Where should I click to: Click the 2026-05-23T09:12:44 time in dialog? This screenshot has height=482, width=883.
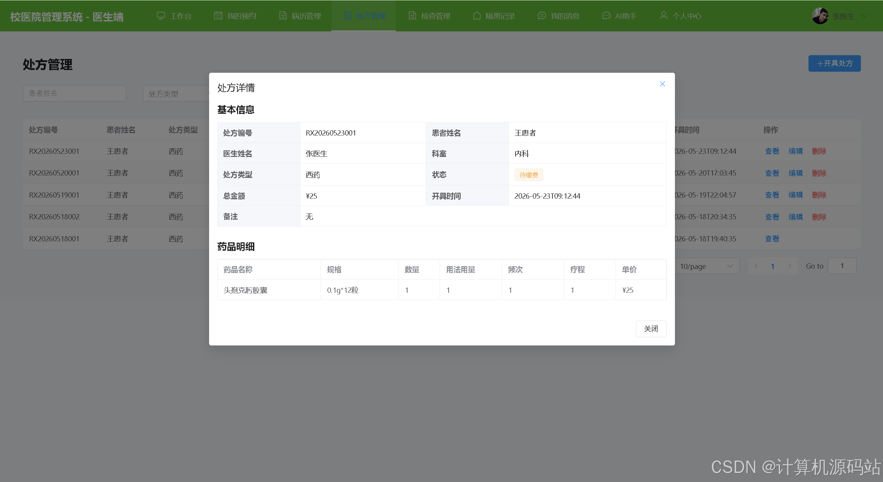click(547, 196)
